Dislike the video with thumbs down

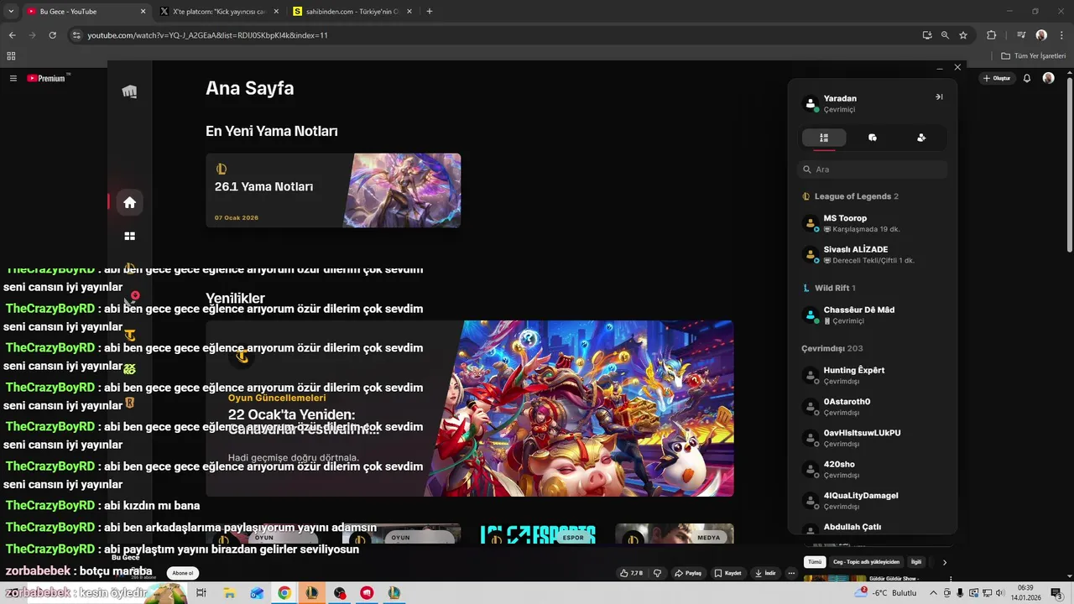(x=657, y=573)
